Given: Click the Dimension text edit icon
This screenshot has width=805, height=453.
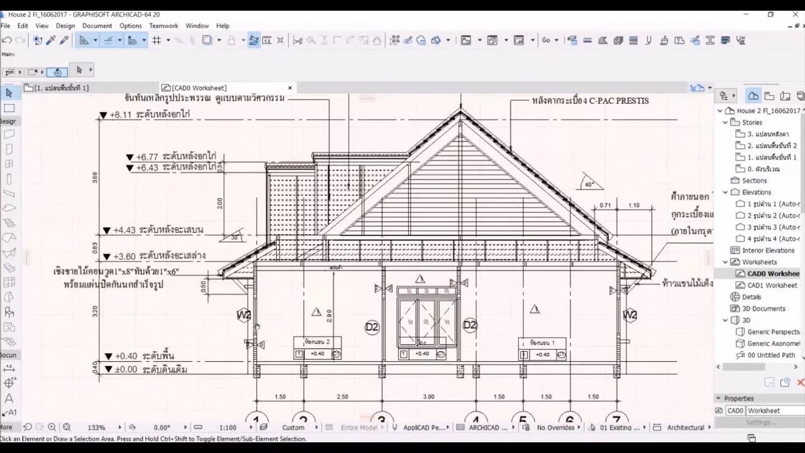Looking at the screenshot, I should 267,40.
